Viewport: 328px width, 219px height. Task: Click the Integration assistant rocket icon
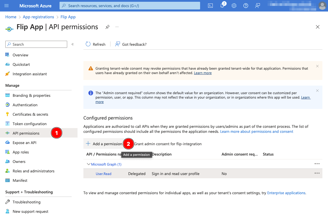pyautogui.click(x=7, y=74)
